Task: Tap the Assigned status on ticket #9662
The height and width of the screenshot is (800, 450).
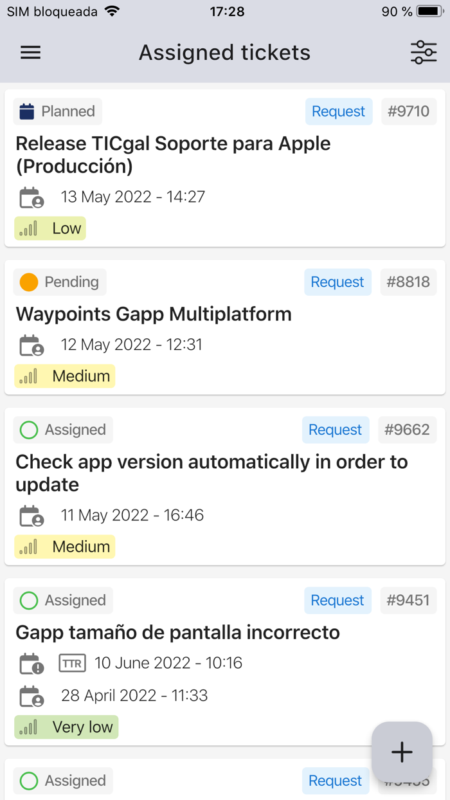Action: [63, 430]
